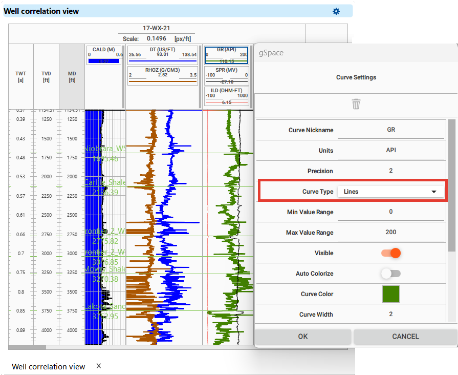Edit the Min Value Range field
Viewport: 458px width, 375px height.
point(391,212)
